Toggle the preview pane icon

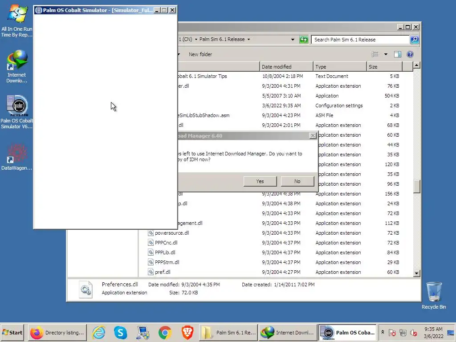point(398,54)
